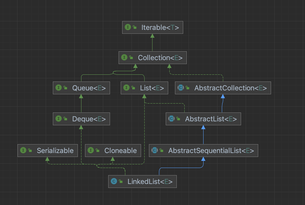This screenshot has width=305, height=205.
Task: Click the lock icon beside Queue<E>
Action: [65, 88]
